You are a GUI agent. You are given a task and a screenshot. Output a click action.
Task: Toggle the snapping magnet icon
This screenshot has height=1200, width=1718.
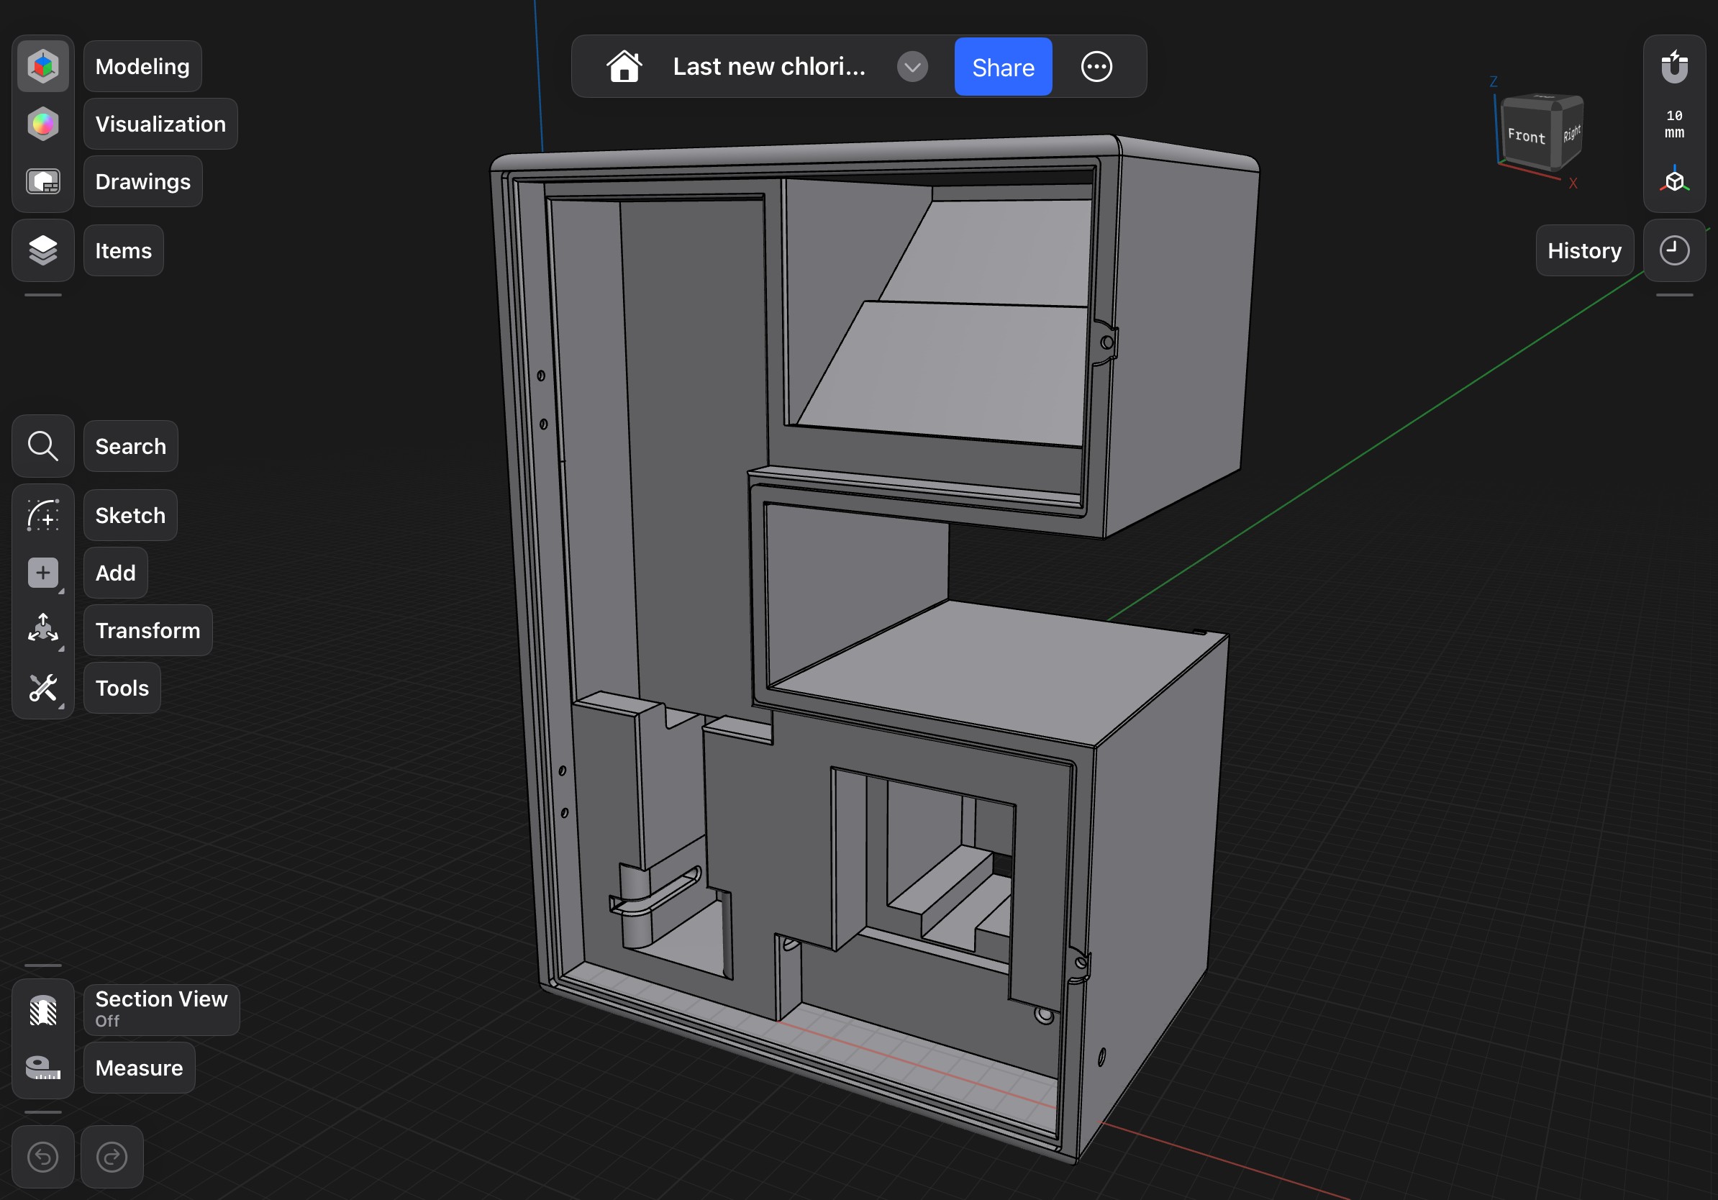[1674, 68]
